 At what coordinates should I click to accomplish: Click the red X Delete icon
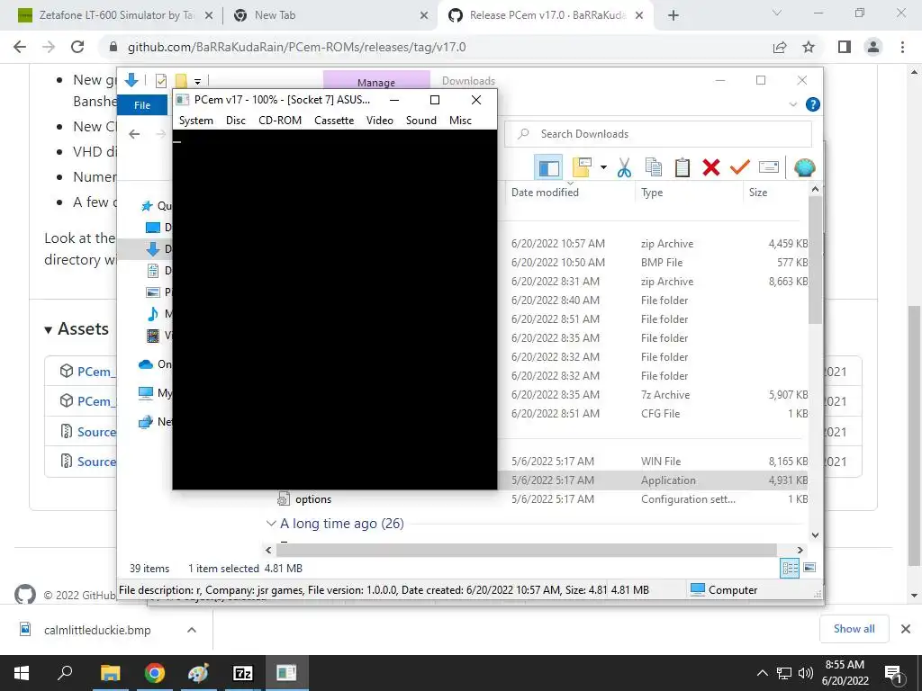point(711,167)
